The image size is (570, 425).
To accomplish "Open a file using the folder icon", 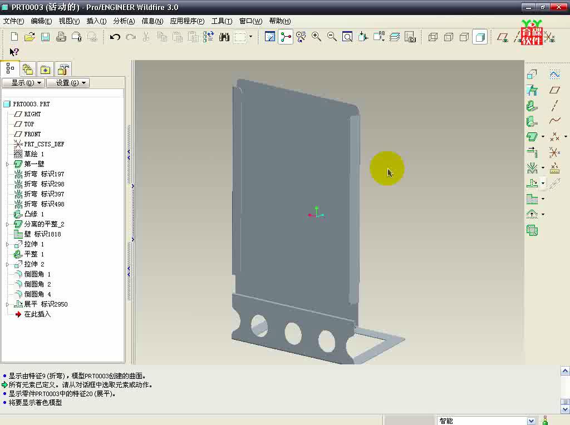I will click(30, 37).
